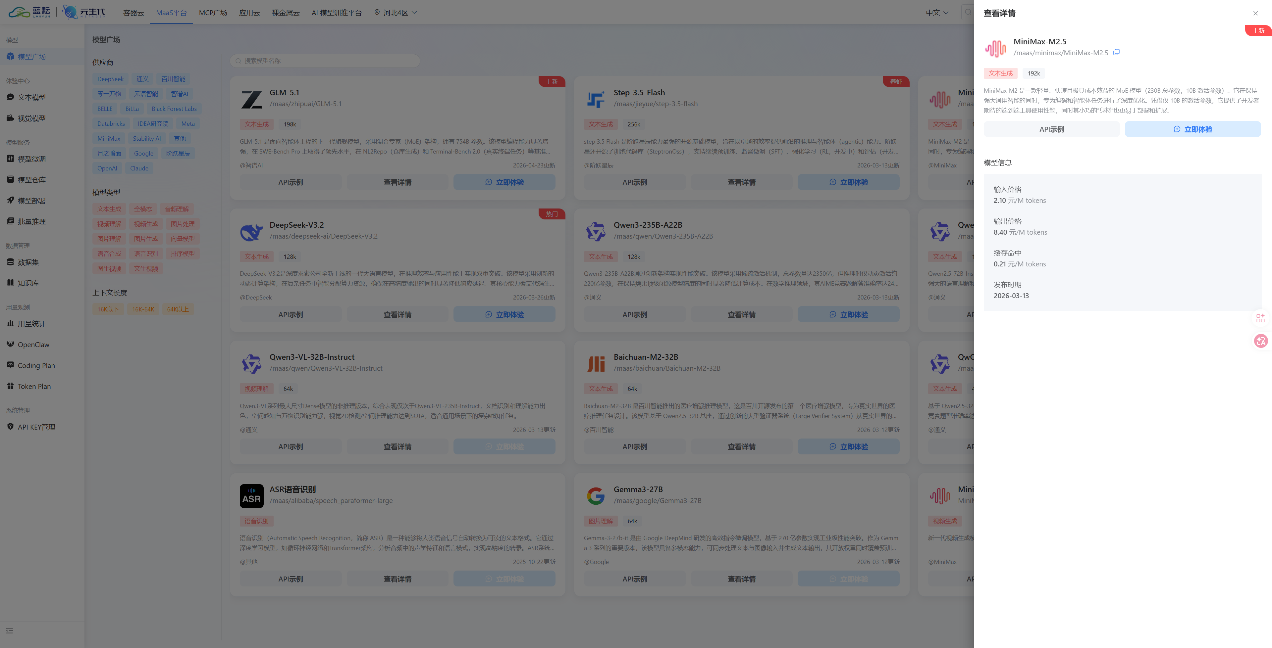Open the floating translate assistant icon
This screenshot has height=648, width=1272.
pos(1261,341)
